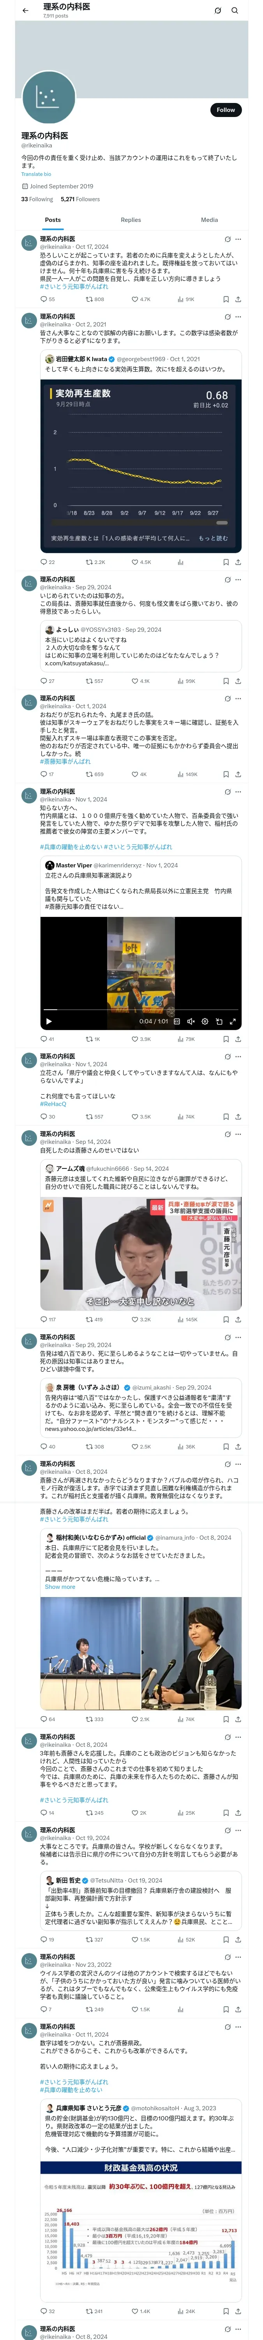Image resolution: width=263 pixels, height=2340 pixels.
Task: Go back using the arrow icon
Action: [25, 10]
